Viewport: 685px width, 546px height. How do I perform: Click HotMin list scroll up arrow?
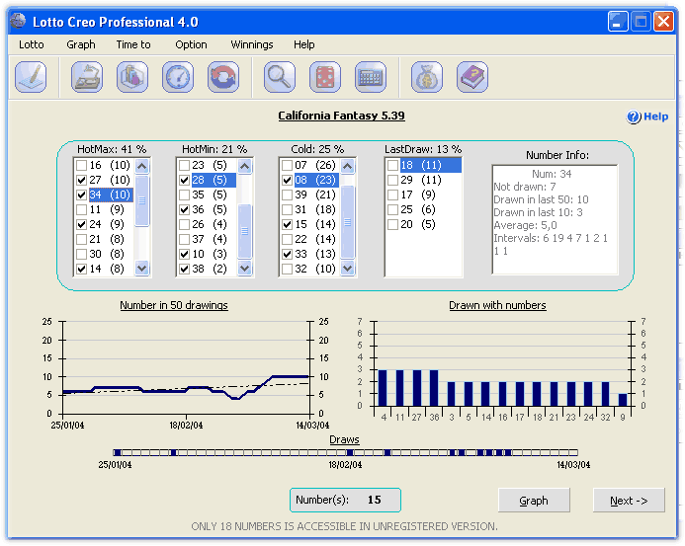coord(245,166)
